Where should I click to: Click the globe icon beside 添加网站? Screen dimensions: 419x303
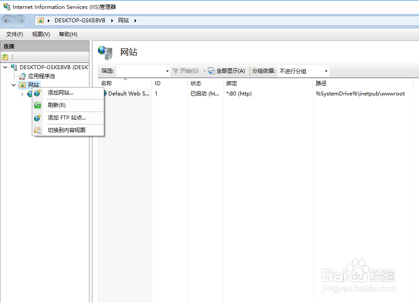tap(38, 93)
